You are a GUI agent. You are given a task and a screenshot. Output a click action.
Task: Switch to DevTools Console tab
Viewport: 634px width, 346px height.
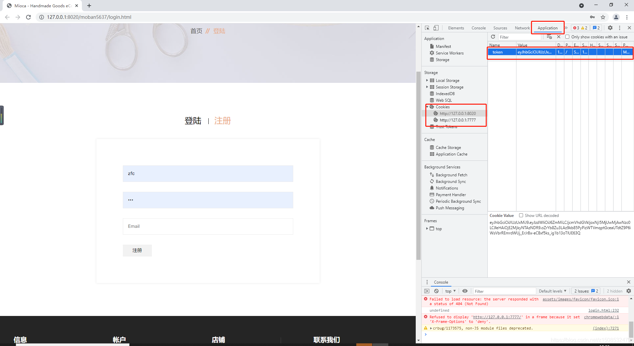[478, 28]
